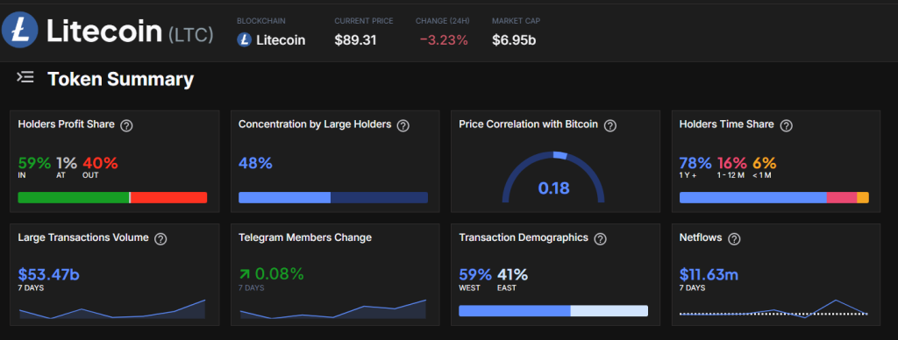This screenshot has width=898, height=340.
Task: Click the Large Transactions Volume sparkline chart
Action: point(112,309)
